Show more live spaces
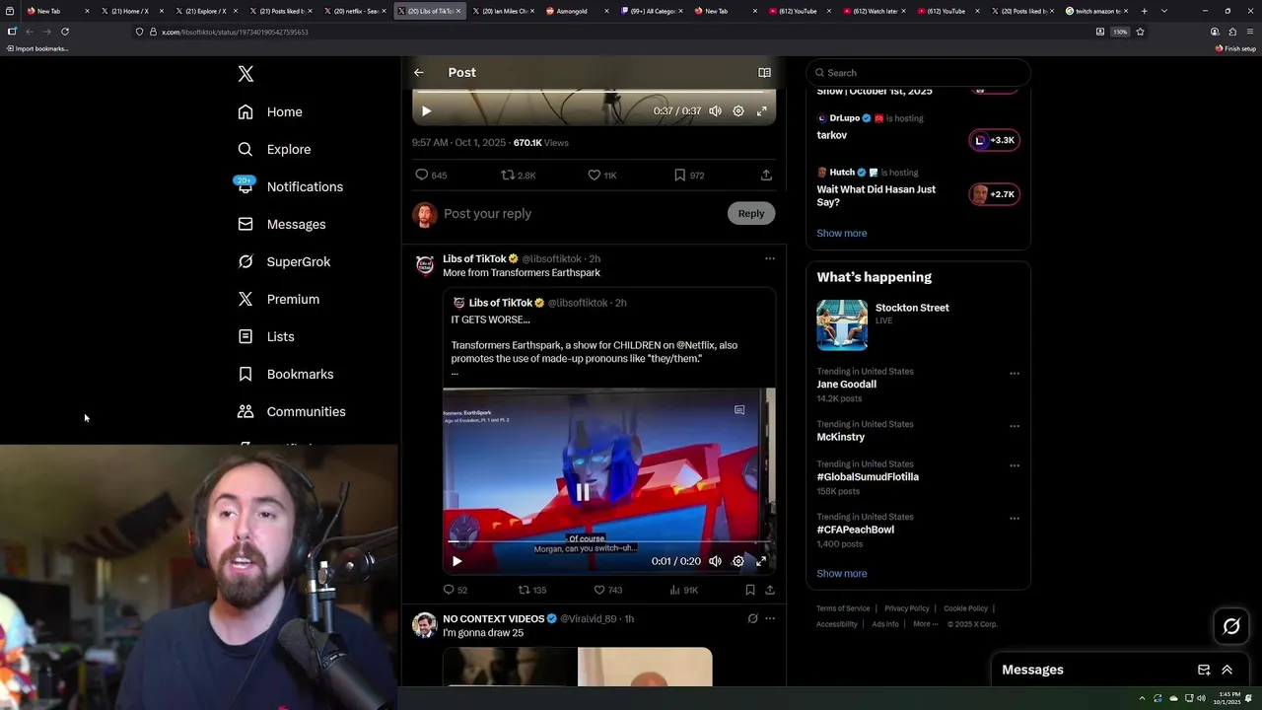The image size is (1262, 710). (842, 234)
